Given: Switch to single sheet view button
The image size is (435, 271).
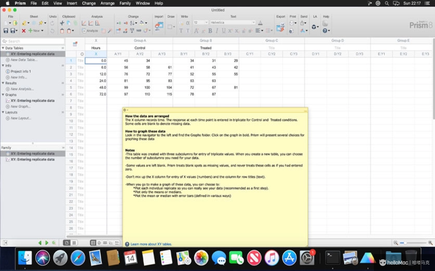Looking at the screenshot, I should click(67, 243).
